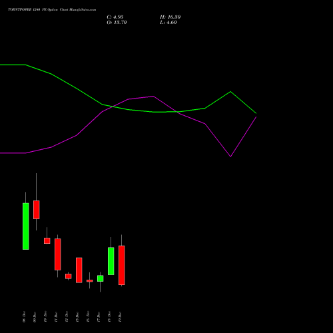Click the small red candlestick above 12 Dec
The width and height of the screenshot is (333, 333).
[69, 276]
